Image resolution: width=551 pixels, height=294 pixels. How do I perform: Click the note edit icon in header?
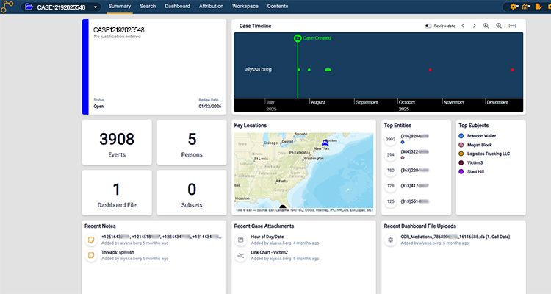(x=539, y=7)
